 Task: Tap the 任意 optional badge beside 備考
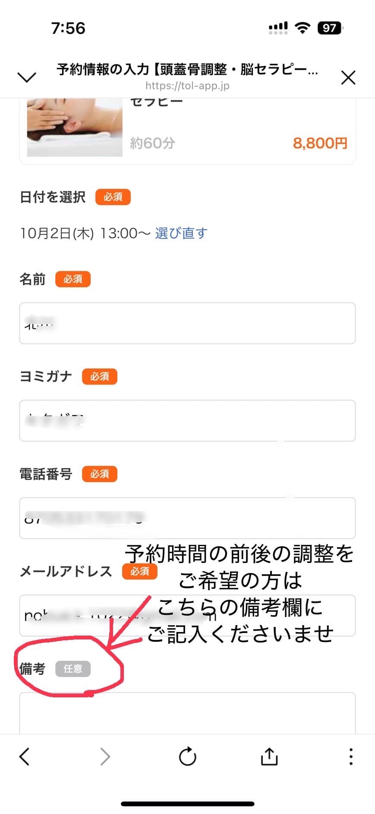[x=72, y=669]
